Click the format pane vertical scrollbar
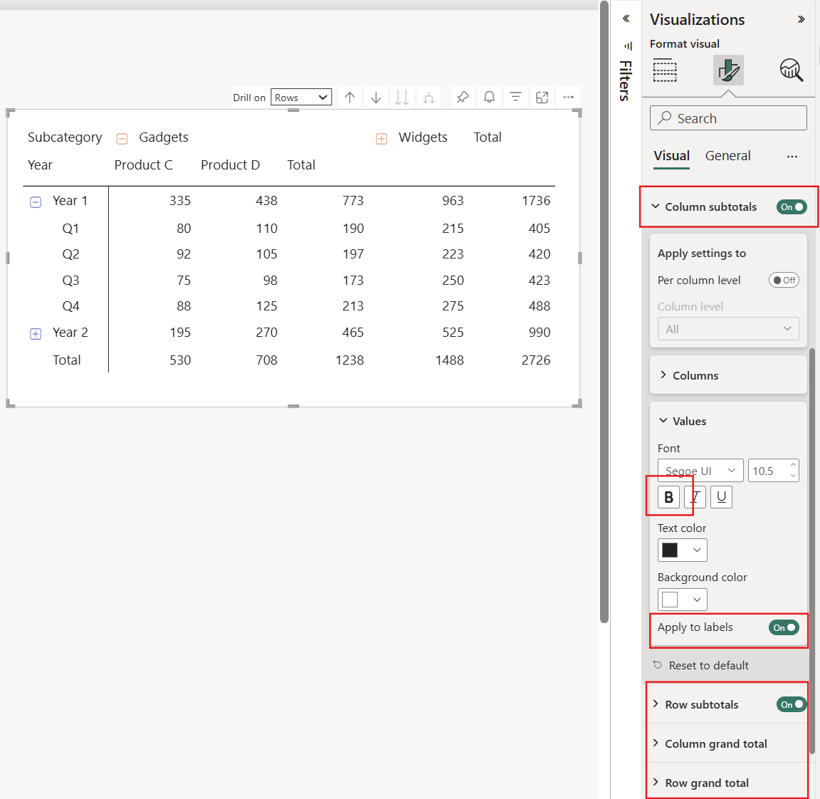This screenshot has height=799, width=820. tap(812, 551)
